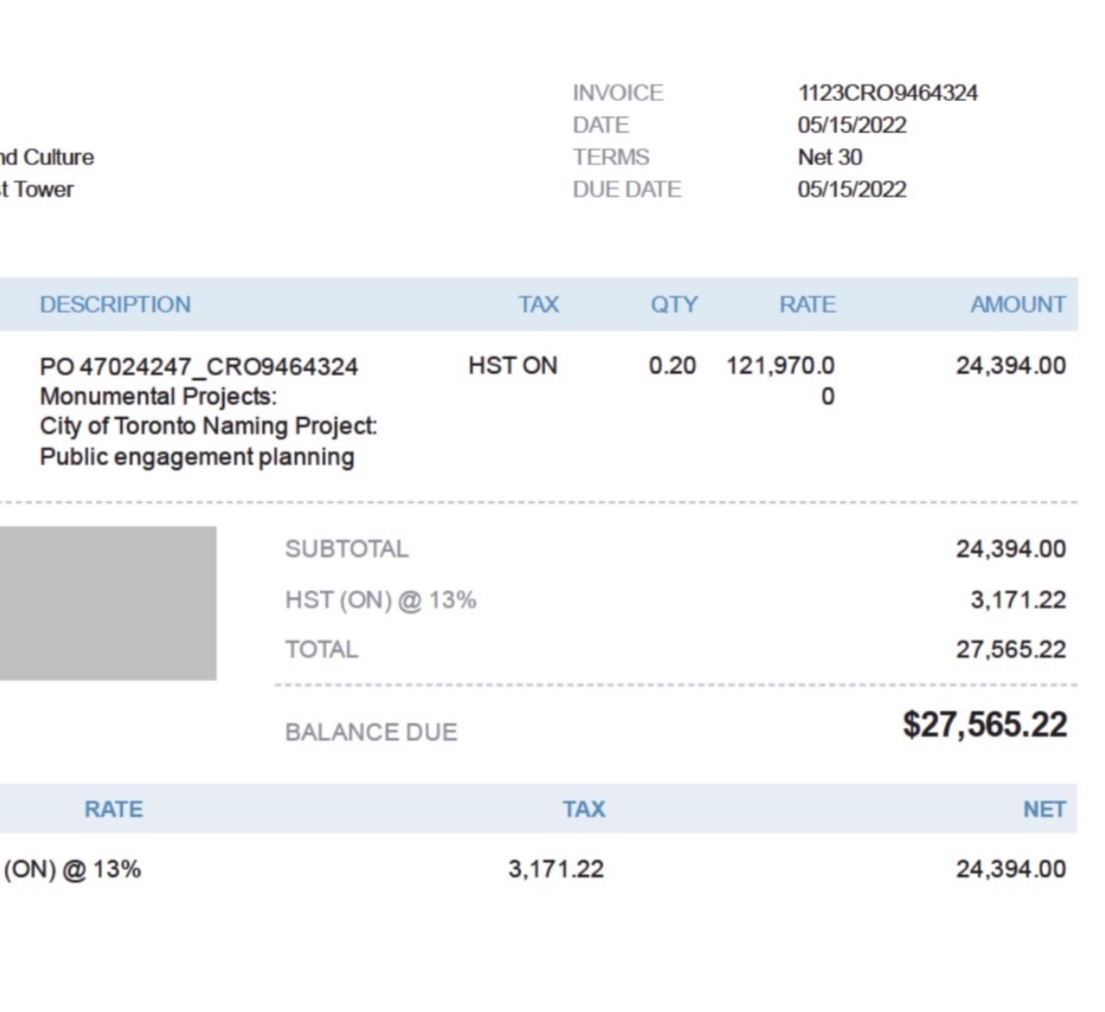Click the AMOUNT column header
Image resolution: width=1105 pixels, height=1012 pixels.
point(1018,304)
